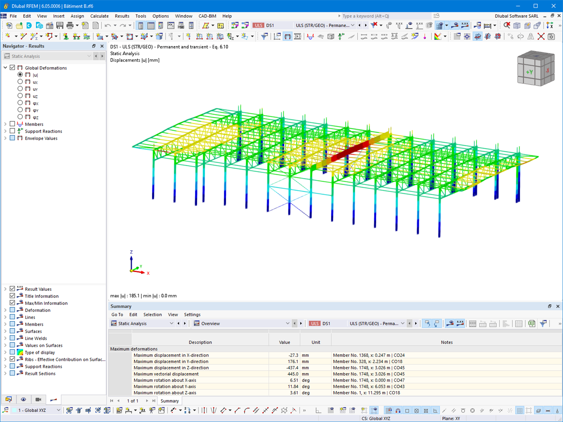This screenshot has width=563, height=422.
Task: Click the Open file folder icon
Action: pyautogui.click(x=19, y=25)
